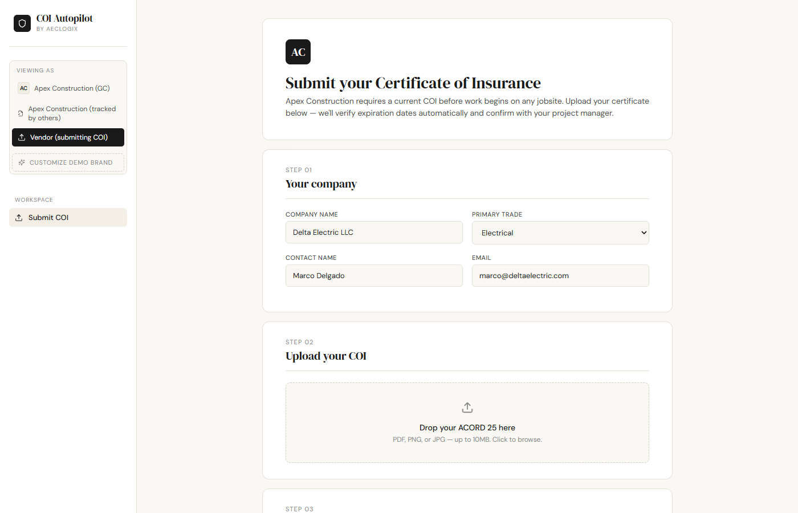The width and height of the screenshot is (798, 513).
Task: Click the AC avatar above the form title
Action: click(298, 52)
